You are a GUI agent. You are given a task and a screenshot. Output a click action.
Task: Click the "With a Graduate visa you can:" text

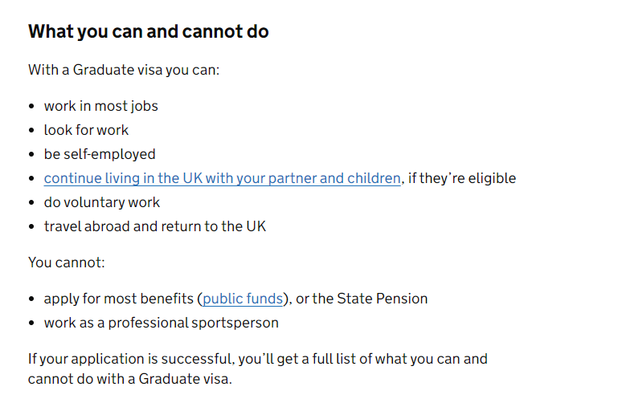(x=124, y=70)
